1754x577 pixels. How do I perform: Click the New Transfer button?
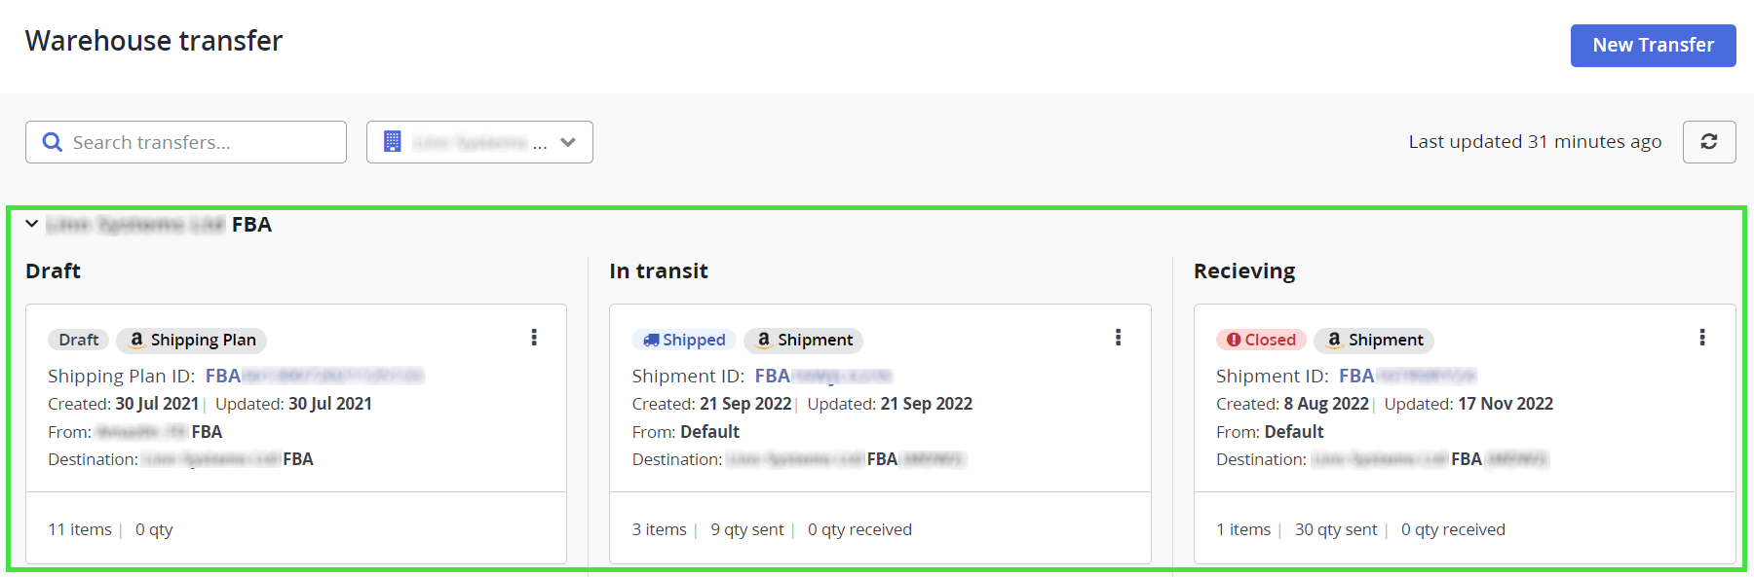pyautogui.click(x=1653, y=46)
